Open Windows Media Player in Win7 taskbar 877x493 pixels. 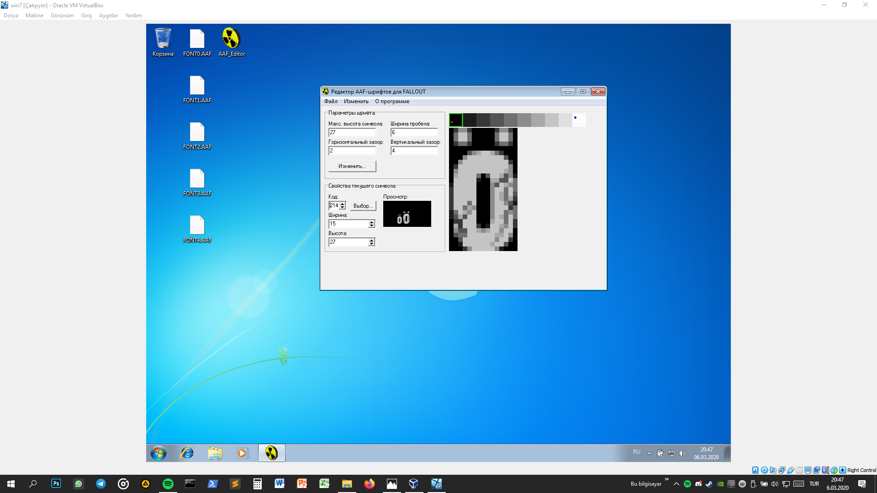(x=242, y=453)
